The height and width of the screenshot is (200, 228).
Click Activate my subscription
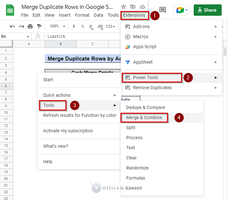point(79,131)
